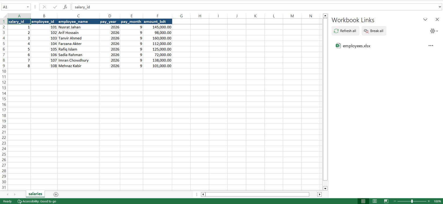Image resolution: width=443 pixels, height=204 pixels.
Task: Open Accessibility: Good to go status
Action: tap(37, 201)
